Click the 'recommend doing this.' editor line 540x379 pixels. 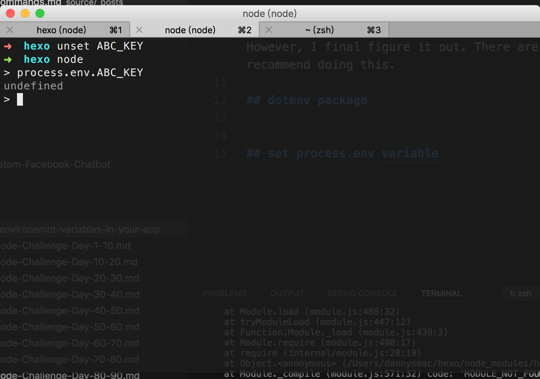click(x=321, y=65)
